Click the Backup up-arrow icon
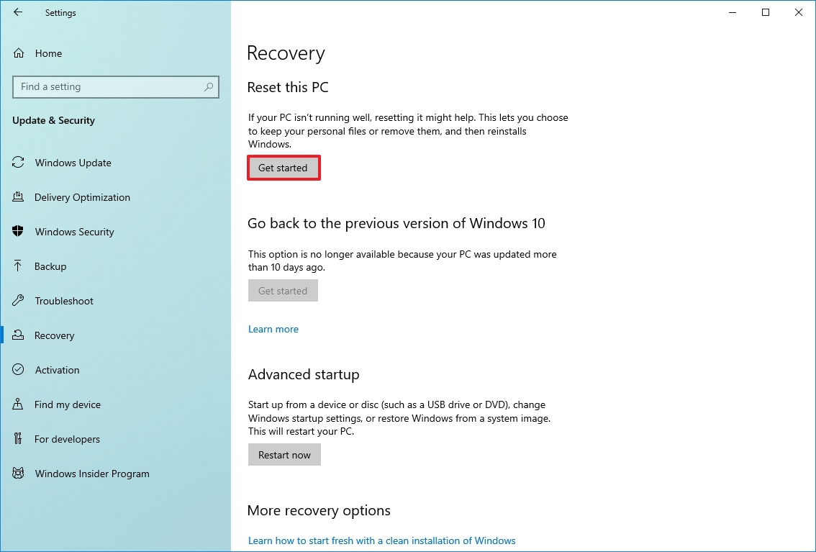The height and width of the screenshot is (552, 816). coord(17,266)
